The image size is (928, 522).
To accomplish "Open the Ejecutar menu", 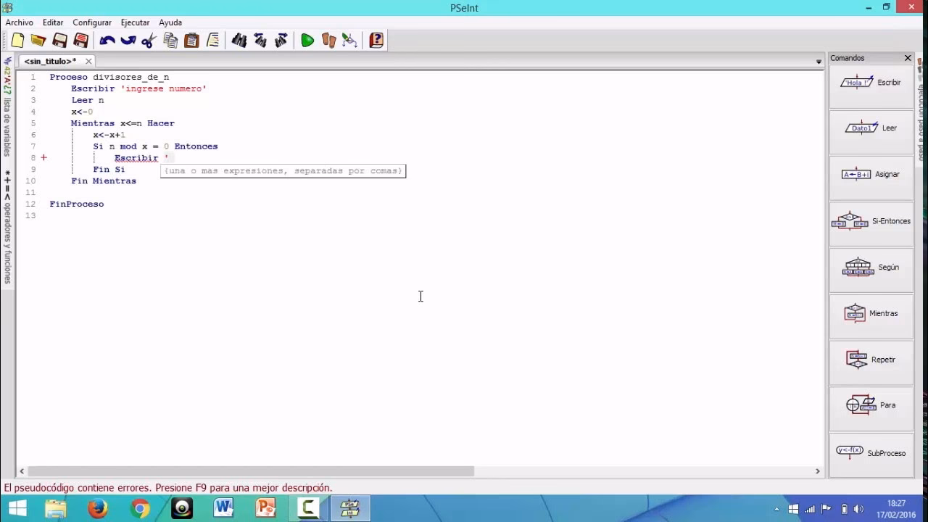I will pos(135,22).
